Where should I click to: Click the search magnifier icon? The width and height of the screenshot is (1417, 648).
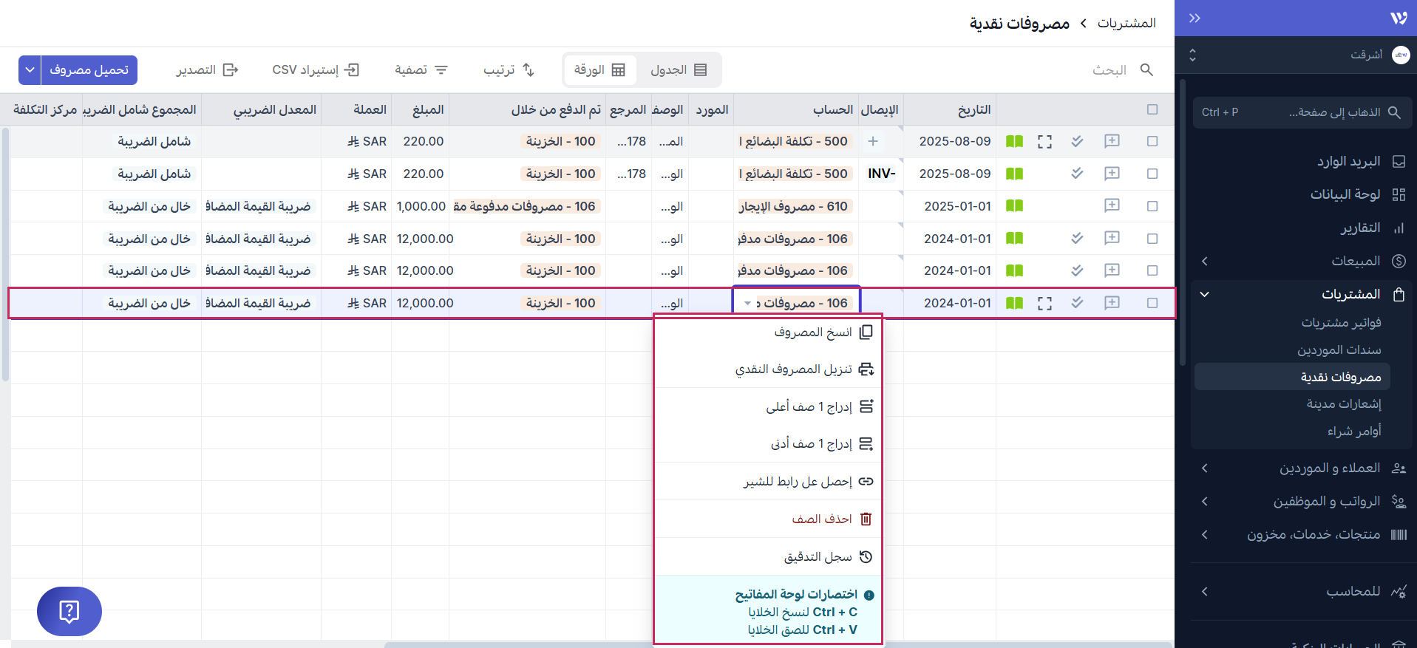(x=1146, y=69)
